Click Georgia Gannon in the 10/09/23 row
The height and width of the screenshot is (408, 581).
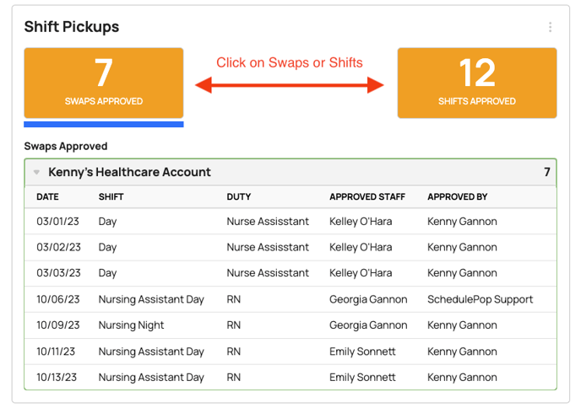(368, 325)
